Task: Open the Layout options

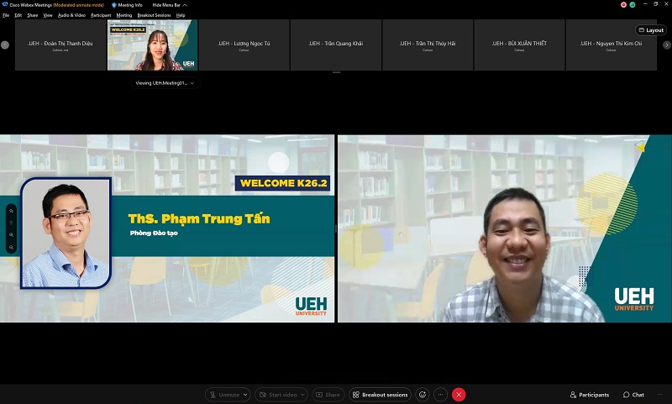Action: pos(651,30)
